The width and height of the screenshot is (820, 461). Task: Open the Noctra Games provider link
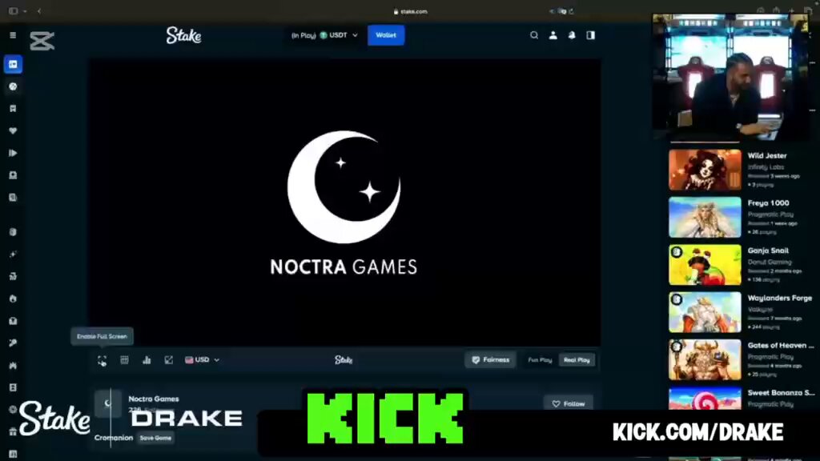154,399
